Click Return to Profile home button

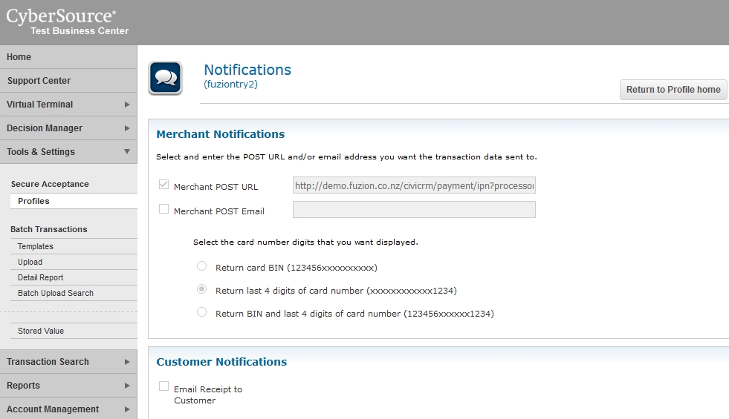(673, 90)
